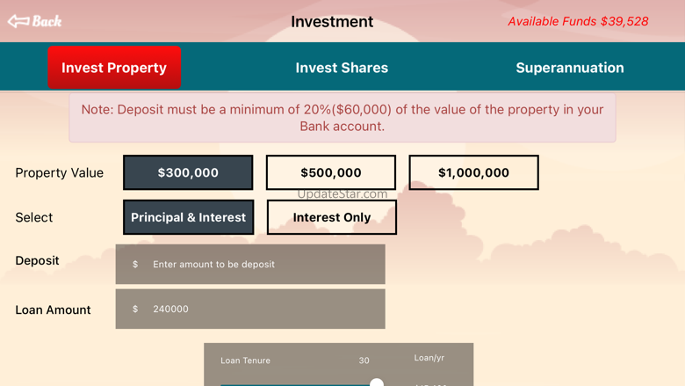Select Principal & Interest loan type
The height and width of the screenshot is (386, 685).
[188, 217]
